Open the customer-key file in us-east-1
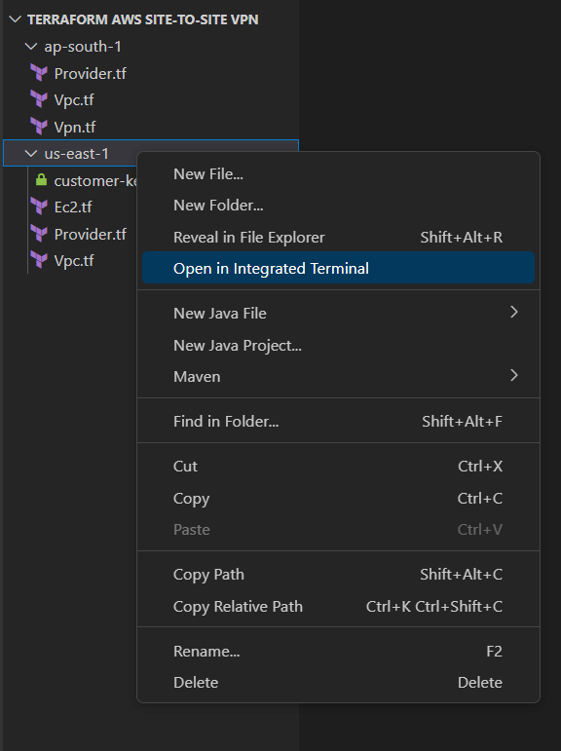This screenshot has height=751, width=561. tap(94, 180)
